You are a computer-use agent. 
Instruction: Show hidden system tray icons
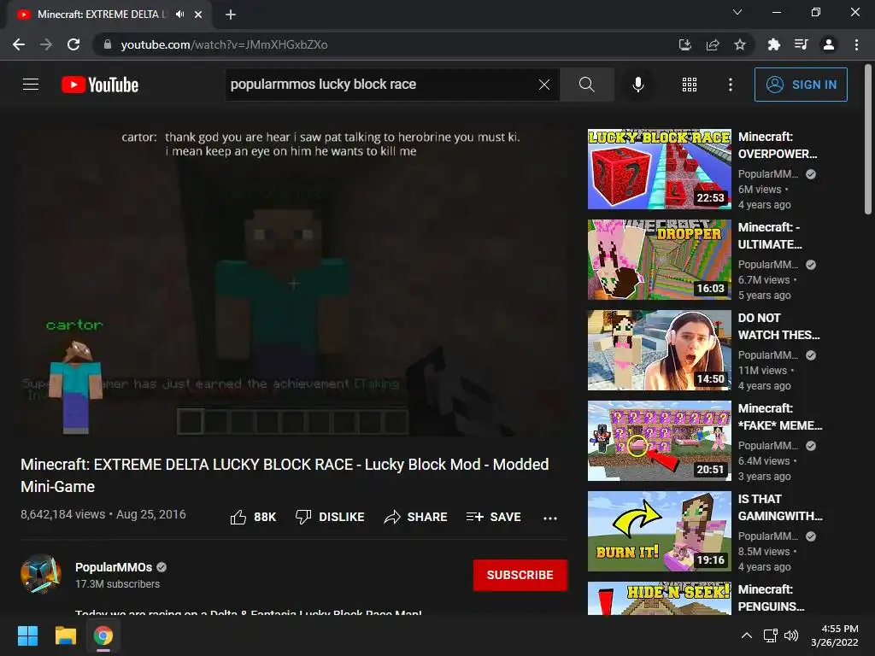click(746, 635)
